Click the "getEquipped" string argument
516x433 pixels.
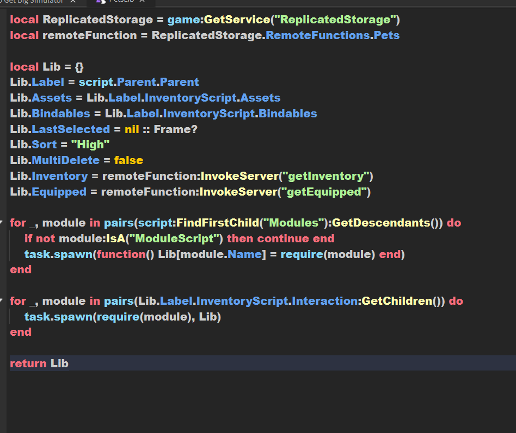point(324,192)
